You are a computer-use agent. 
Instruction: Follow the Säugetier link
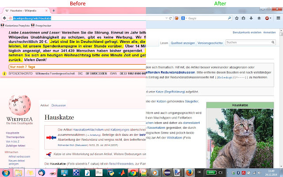(x=191, y=101)
